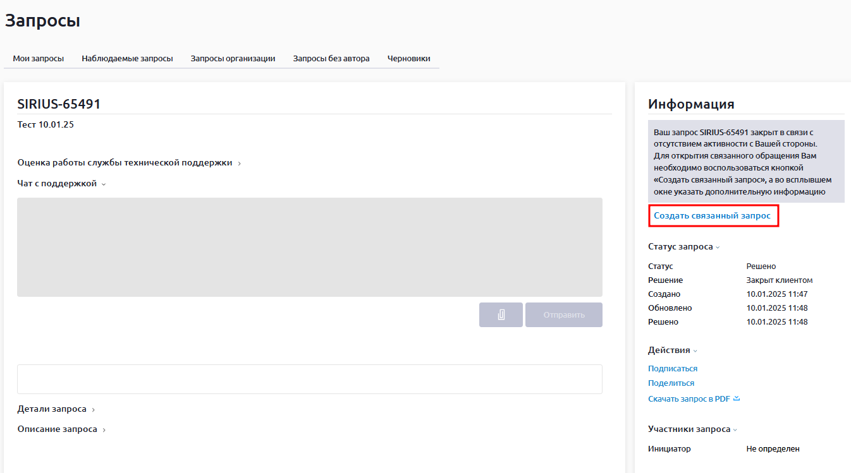
Task: Collapse the Статус запроса section
Action: point(683,247)
